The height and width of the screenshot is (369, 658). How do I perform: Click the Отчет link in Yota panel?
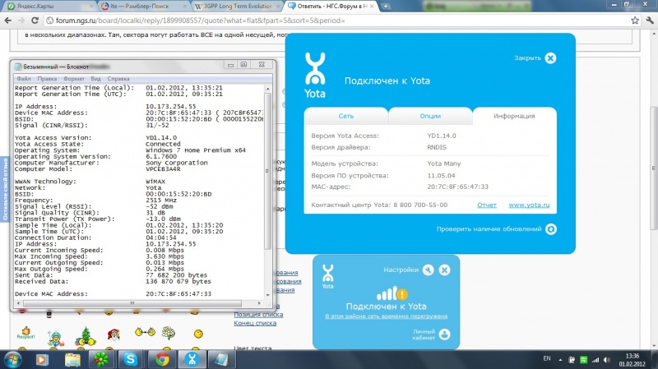[487, 205]
